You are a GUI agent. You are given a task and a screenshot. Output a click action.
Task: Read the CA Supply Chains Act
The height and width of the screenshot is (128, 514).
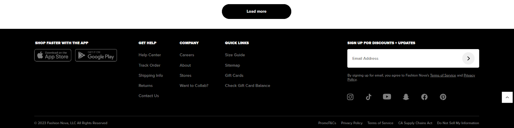click(415, 123)
